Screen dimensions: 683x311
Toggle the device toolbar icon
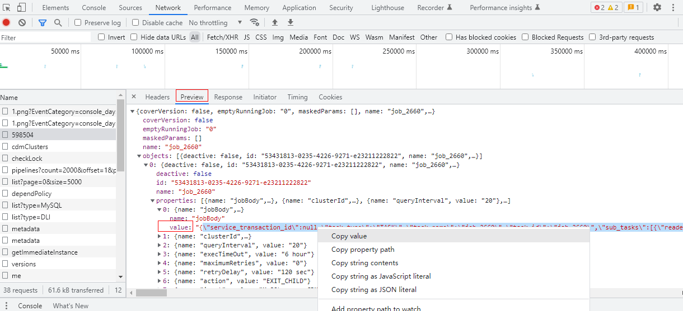[x=21, y=8]
